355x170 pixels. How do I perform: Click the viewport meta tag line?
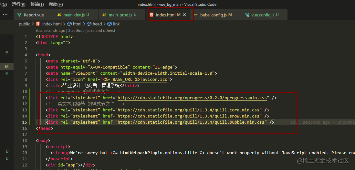tap(131, 73)
